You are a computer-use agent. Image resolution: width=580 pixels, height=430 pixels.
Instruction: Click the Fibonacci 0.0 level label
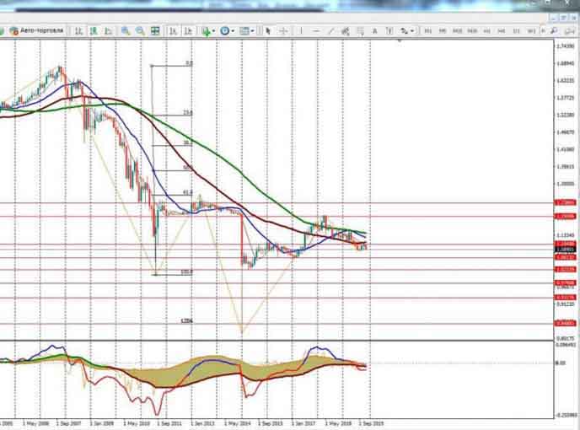point(189,63)
